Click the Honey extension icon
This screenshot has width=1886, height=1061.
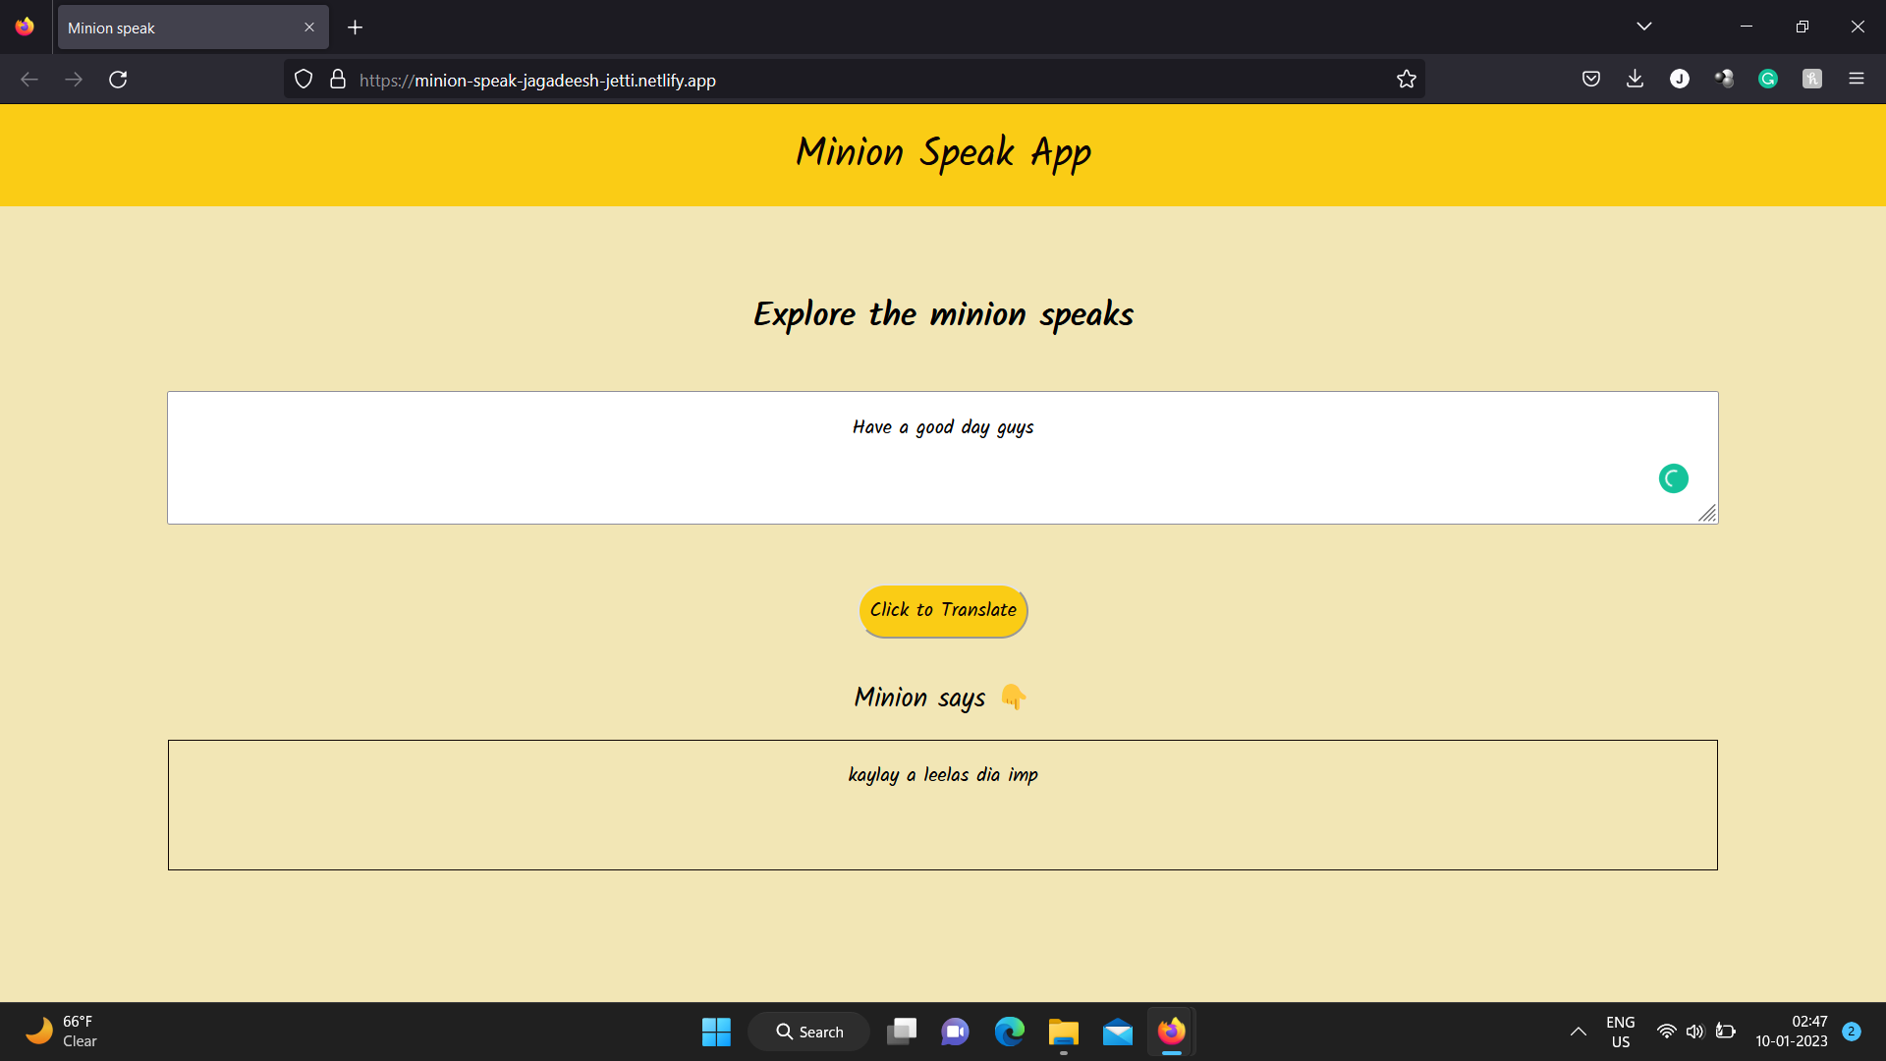(1811, 79)
